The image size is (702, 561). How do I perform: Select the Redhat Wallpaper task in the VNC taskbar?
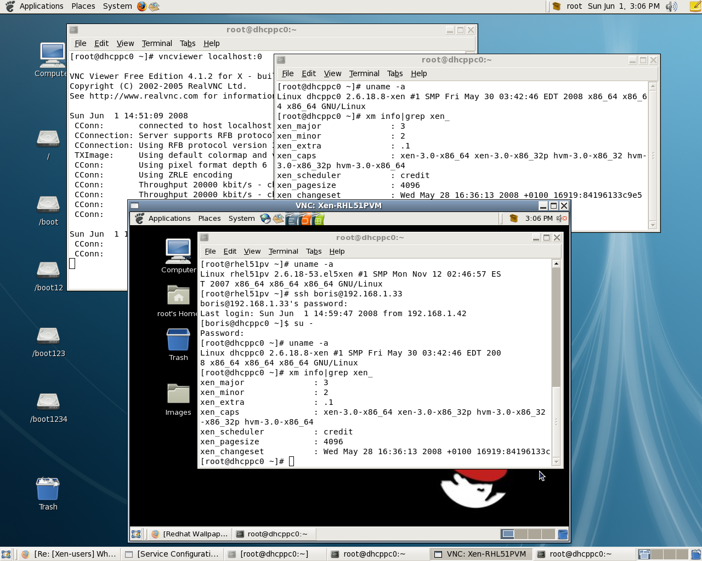point(190,534)
